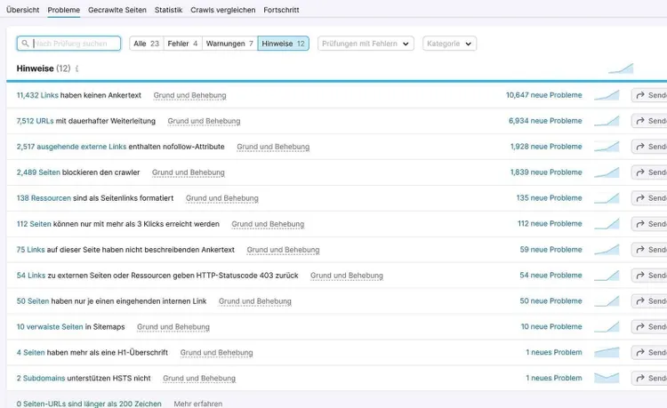Click Send button in Ankertext row
This screenshot has width=667, height=408.
pyautogui.click(x=649, y=95)
